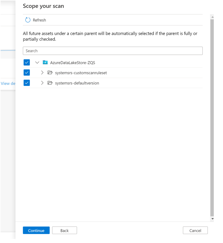Uncheck the systemsrs-customscanruleset checkbox
The height and width of the screenshot is (243, 223).
pyautogui.click(x=27, y=73)
